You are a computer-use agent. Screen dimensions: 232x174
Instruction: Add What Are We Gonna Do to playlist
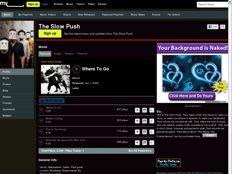[x=137, y=142]
